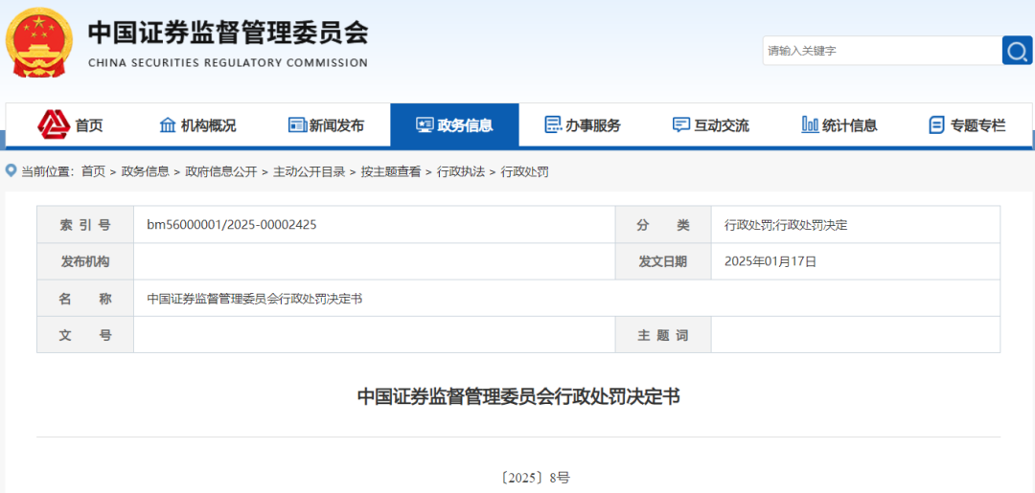Click the document icon next to 专题专栏
Screen dimensions: 1035x493
pos(936,124)
